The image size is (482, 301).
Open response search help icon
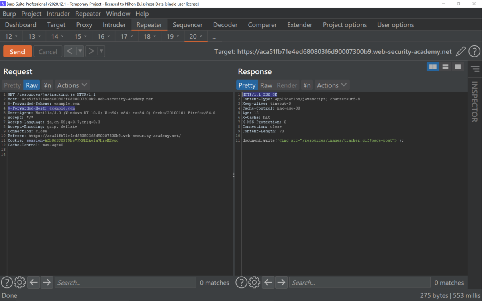coord(241,283)
